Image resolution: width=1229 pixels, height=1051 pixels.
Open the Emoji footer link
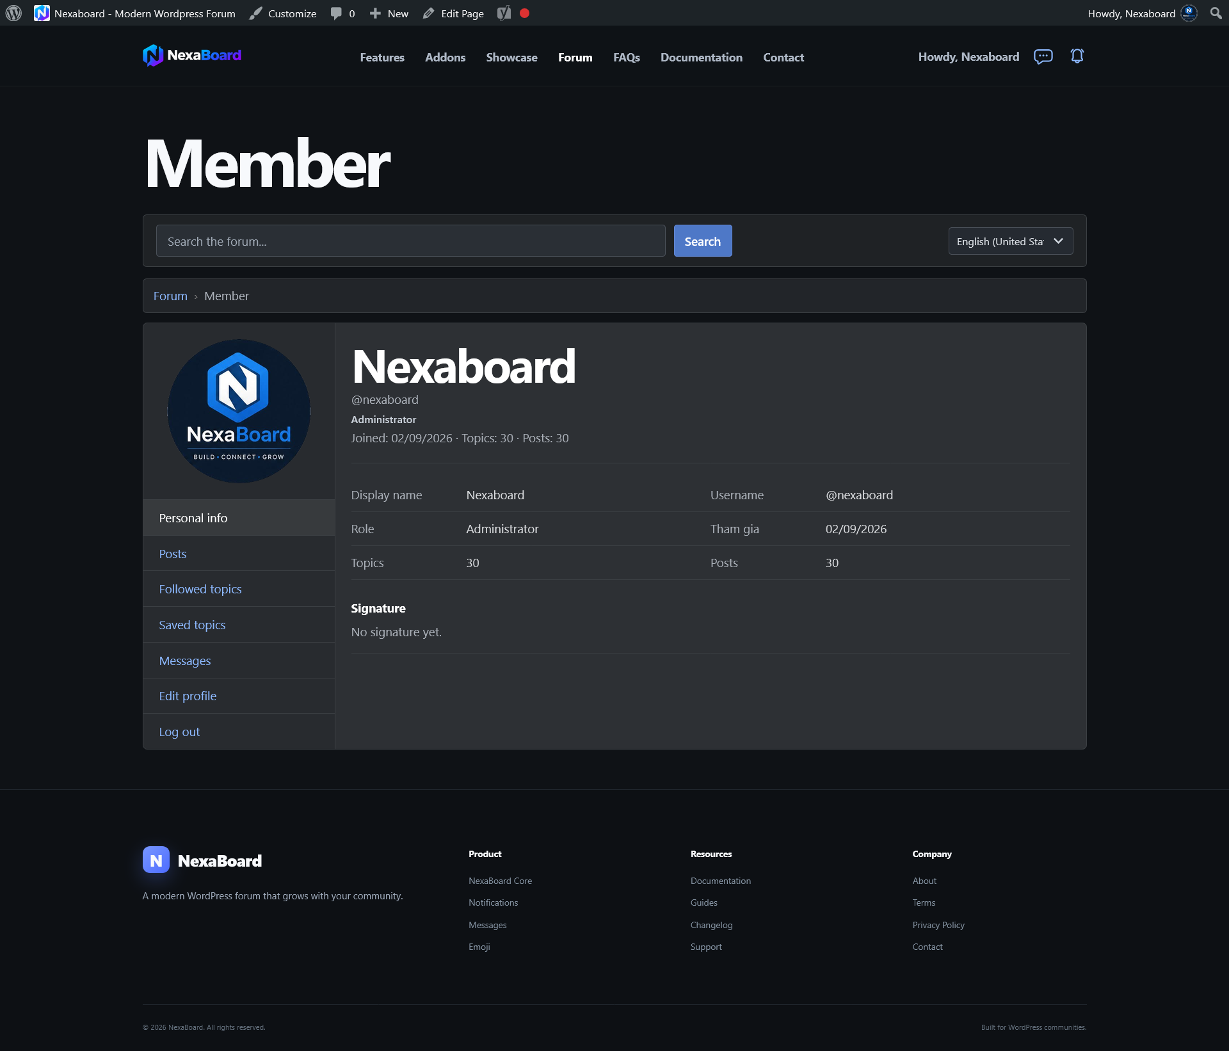479,947
